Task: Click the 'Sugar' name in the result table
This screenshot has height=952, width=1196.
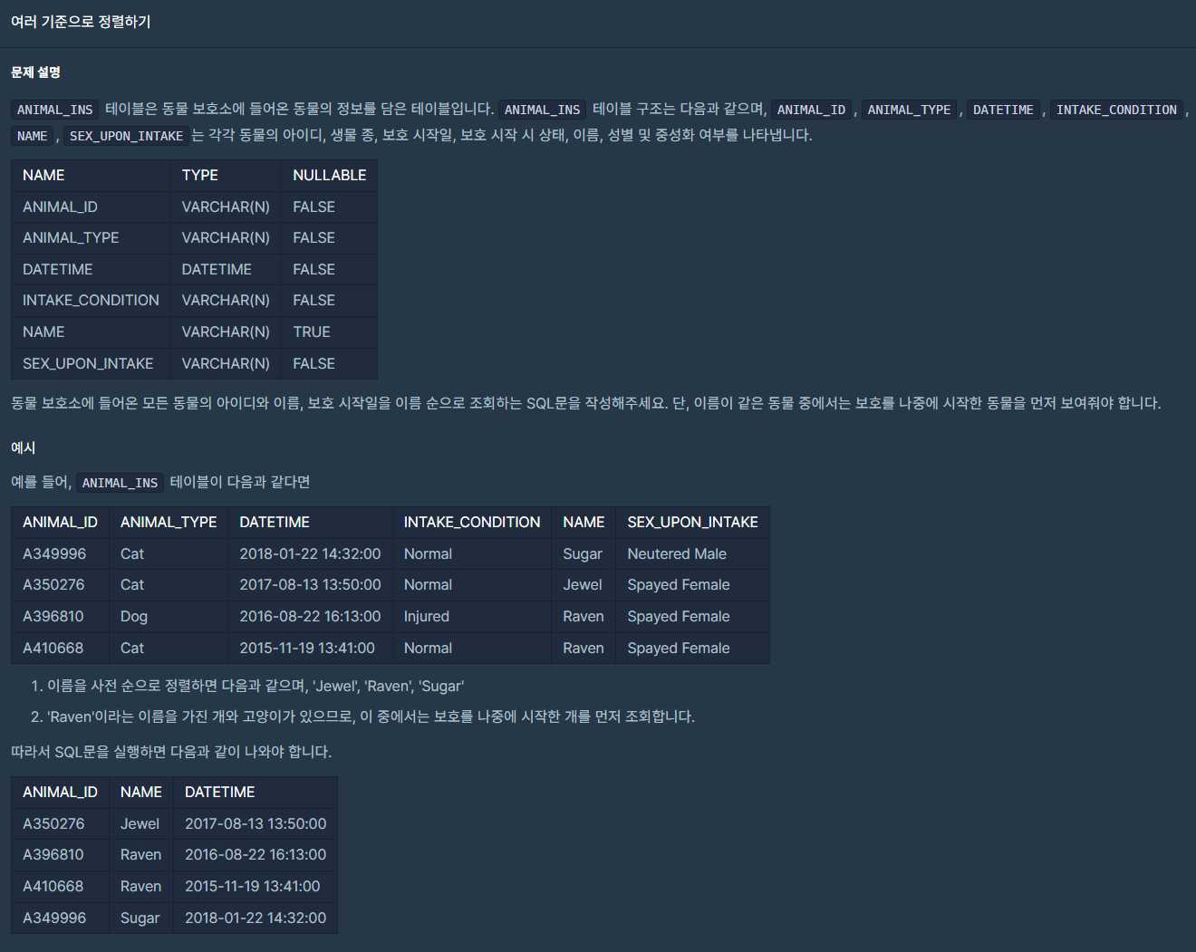Action: [x=140, y=918]
